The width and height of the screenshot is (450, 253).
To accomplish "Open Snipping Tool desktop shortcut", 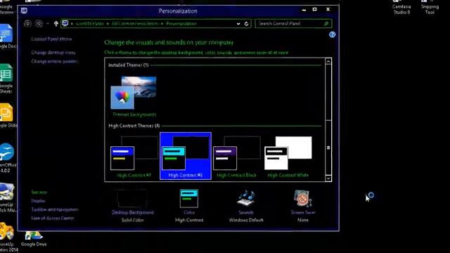I will 430,7.
